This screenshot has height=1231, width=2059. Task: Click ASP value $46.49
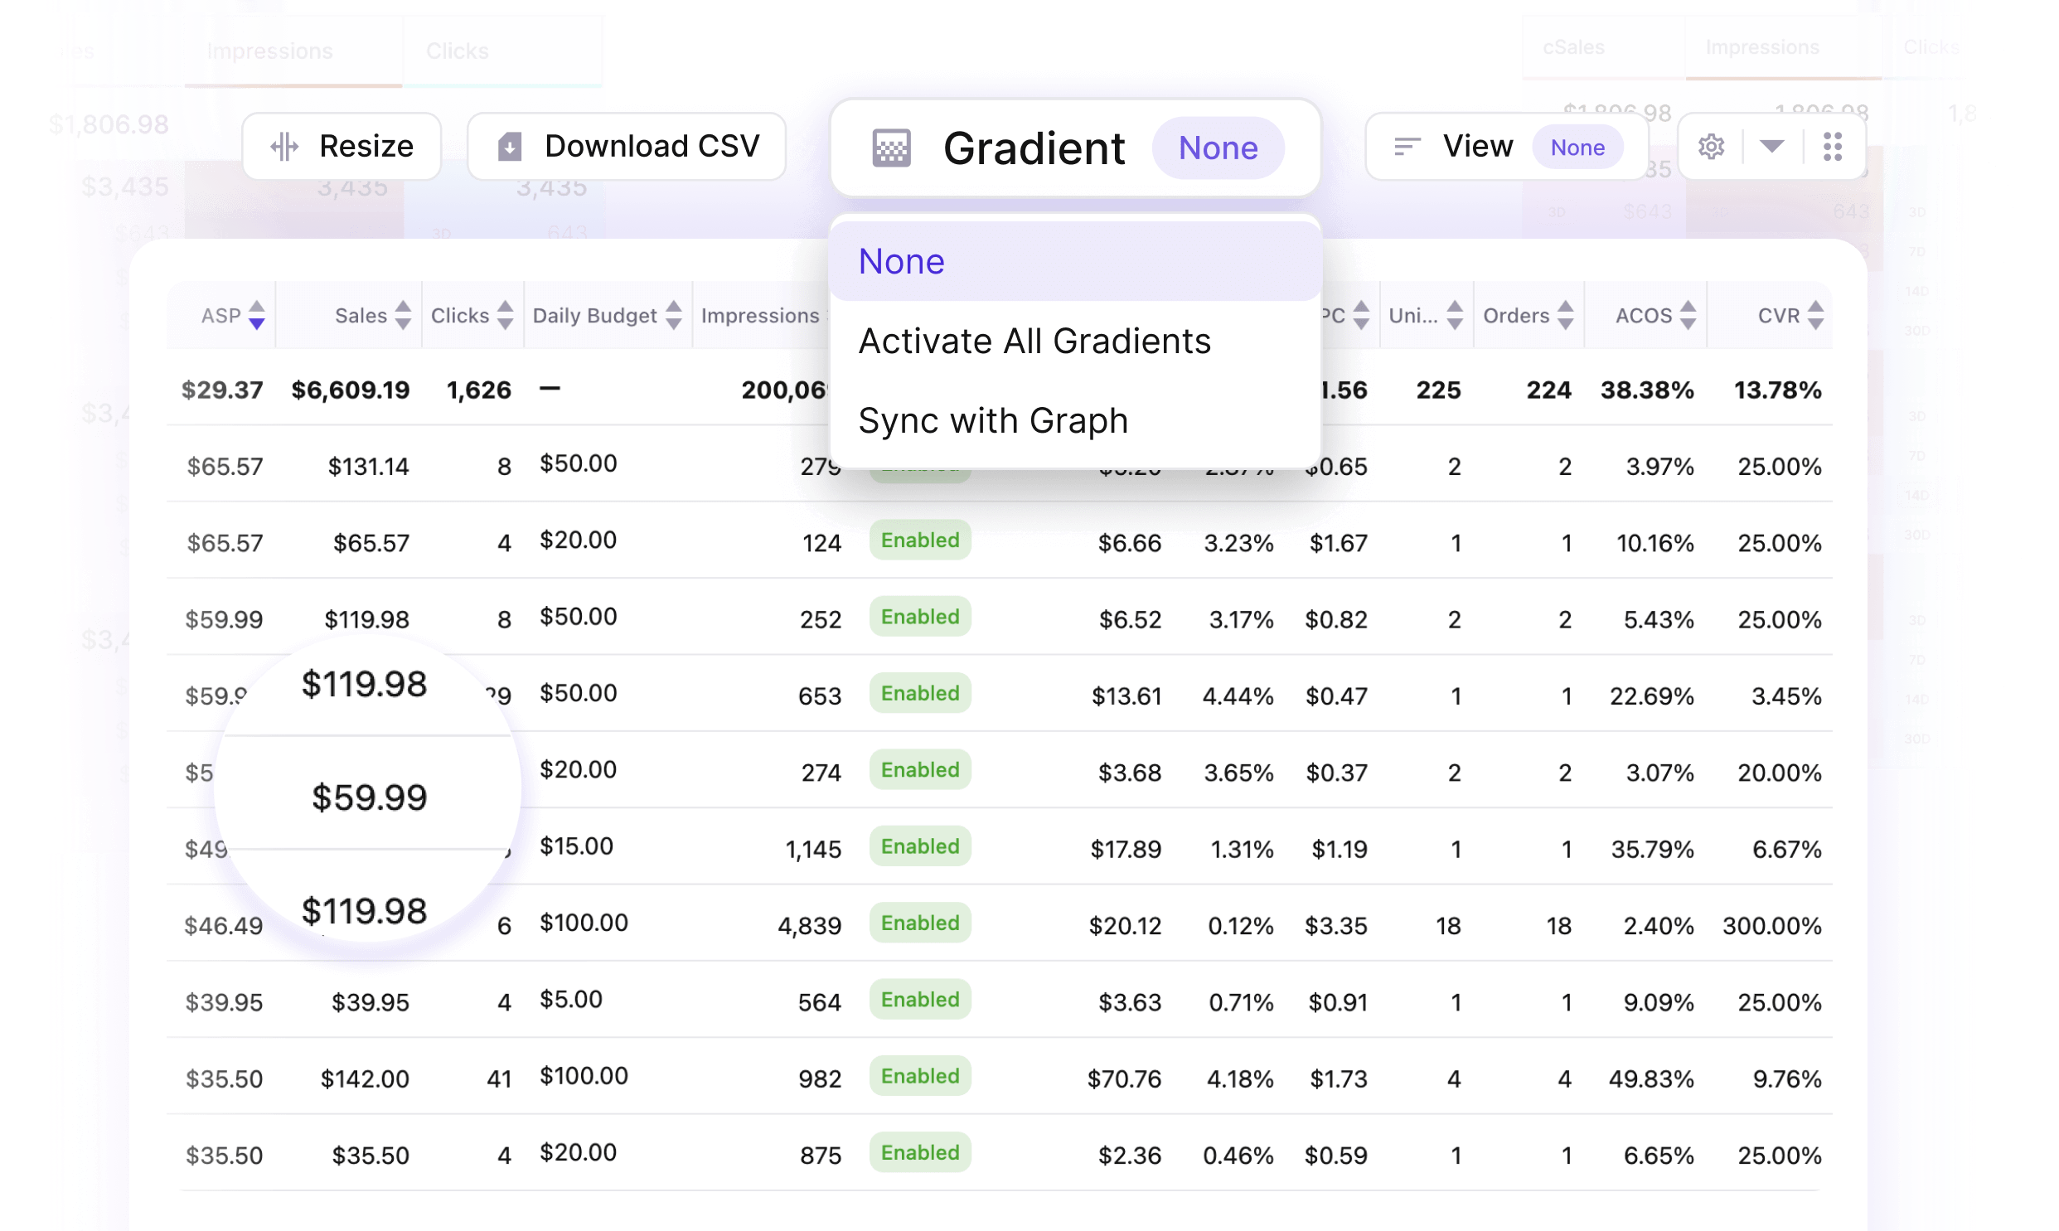tap(224, 926)
